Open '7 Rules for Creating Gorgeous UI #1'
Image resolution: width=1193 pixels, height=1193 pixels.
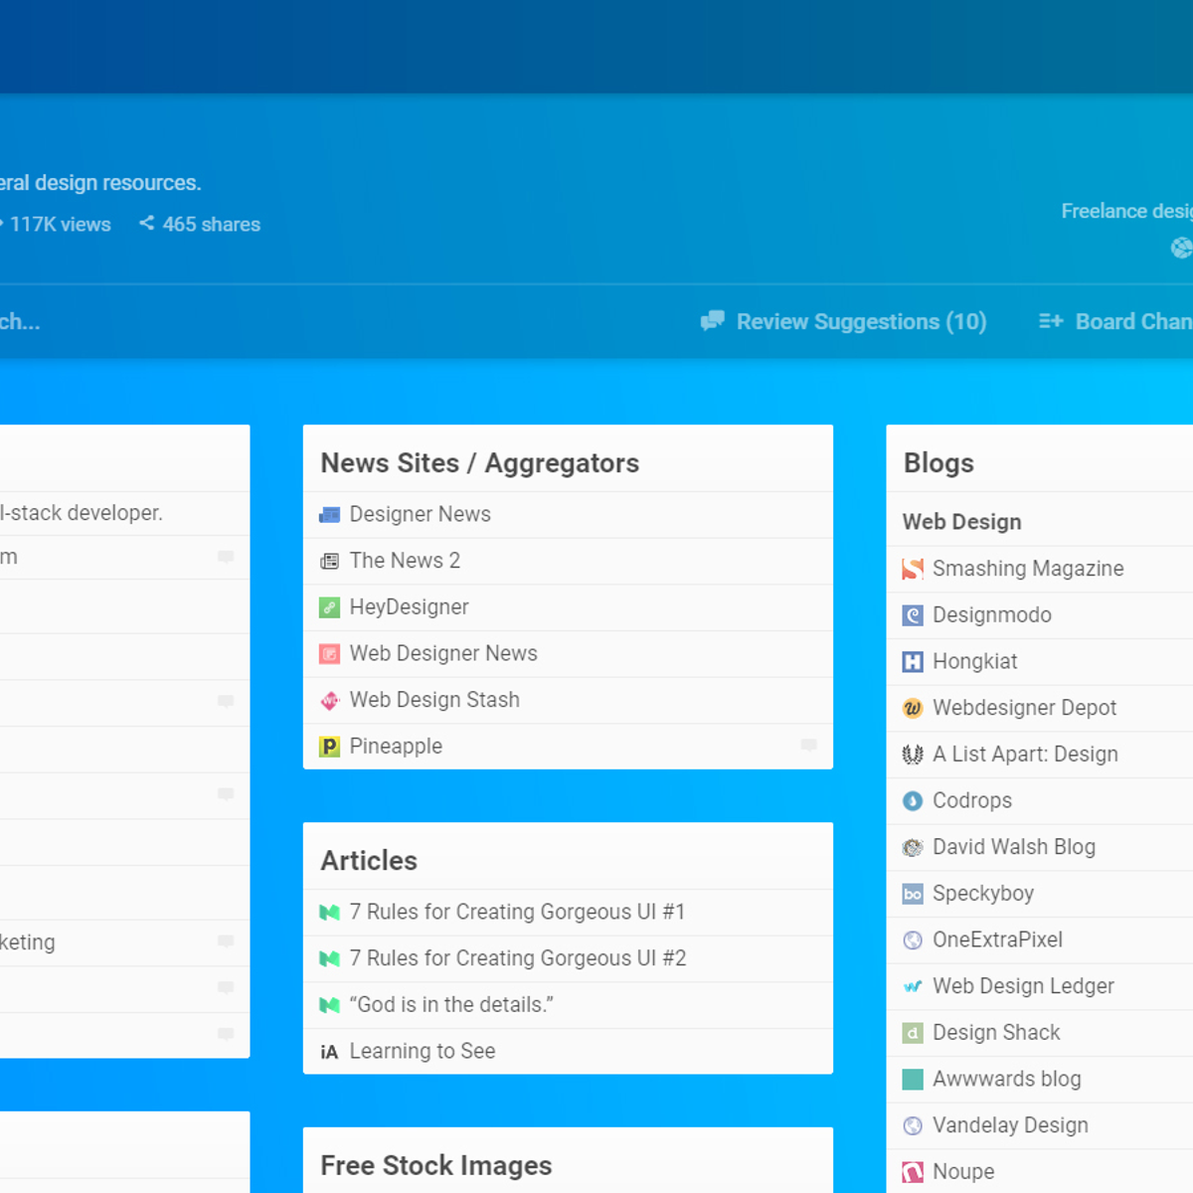[518, 912]
